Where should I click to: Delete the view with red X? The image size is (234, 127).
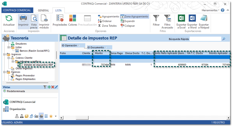point(53,87)
